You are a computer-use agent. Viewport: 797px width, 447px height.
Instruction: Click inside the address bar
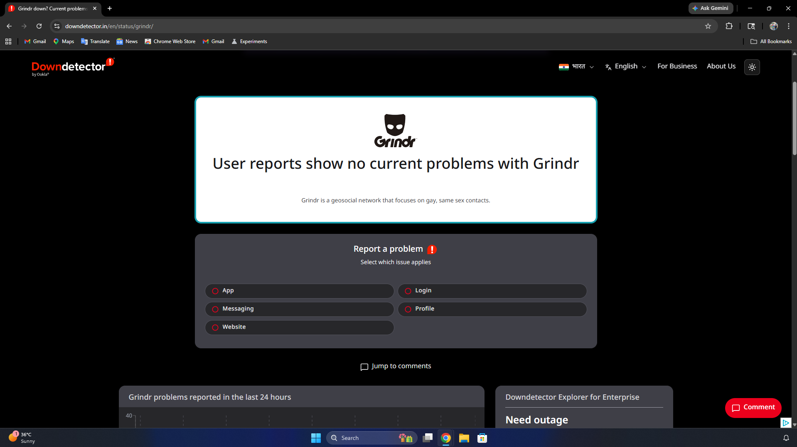point(249,26)
